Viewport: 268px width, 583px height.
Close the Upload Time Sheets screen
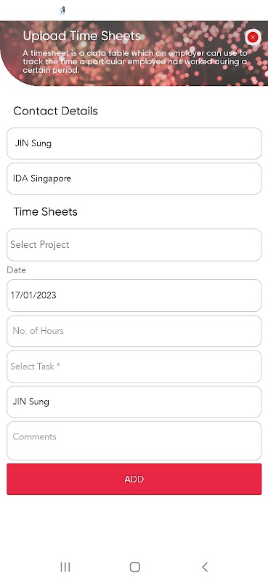tap(253, 37)
